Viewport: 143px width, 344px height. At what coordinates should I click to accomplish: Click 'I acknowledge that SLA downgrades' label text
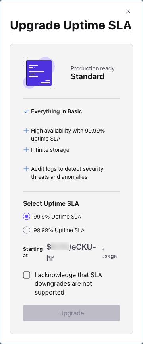coord(68,283)
